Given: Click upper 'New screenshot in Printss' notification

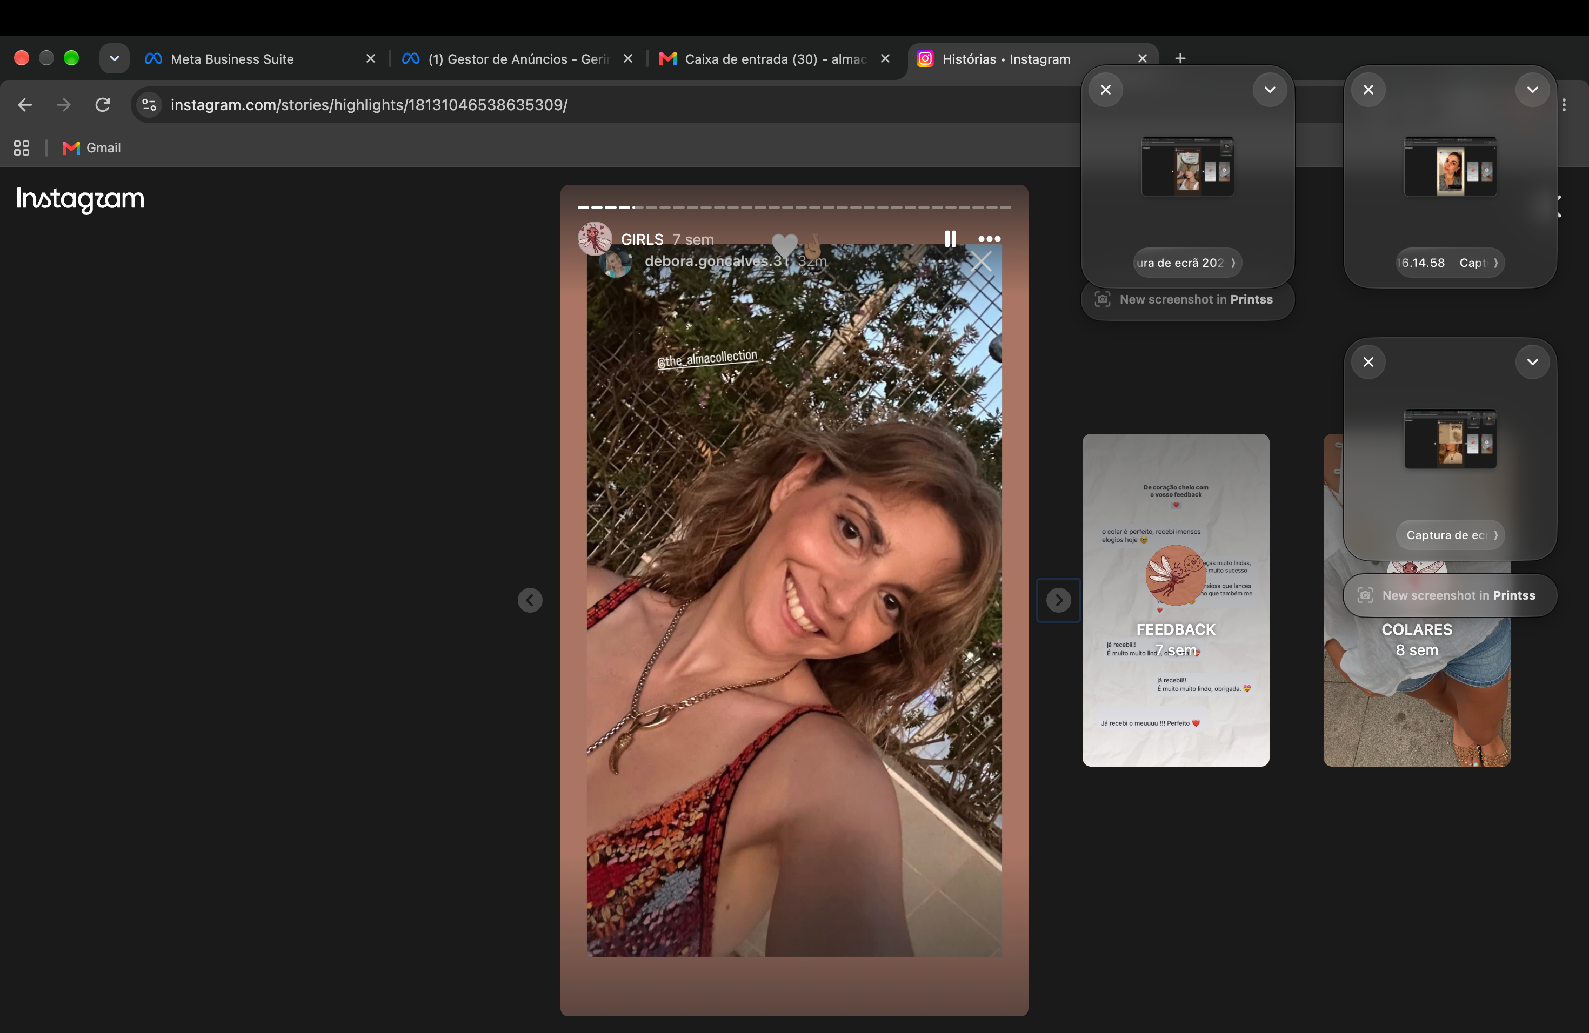Looking at the screenshot, I should click(1187, 300).
